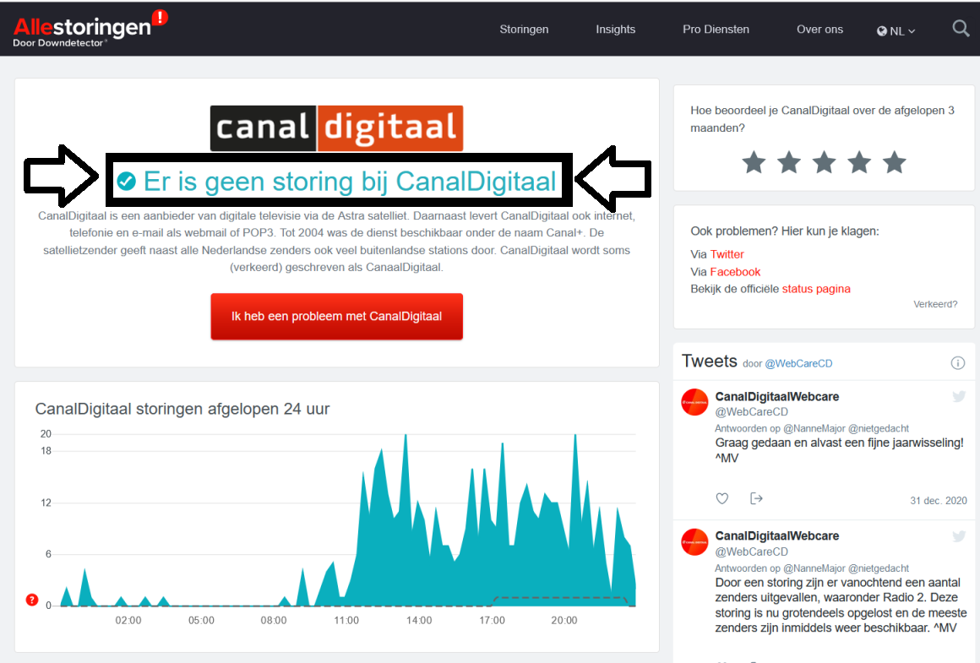The image size is (980, 663).
Task: Click the second rating star
Action: [x=789, y=162]
